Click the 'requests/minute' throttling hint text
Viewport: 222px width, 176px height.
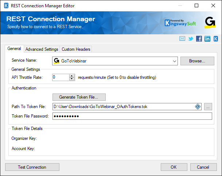[117, 77]
